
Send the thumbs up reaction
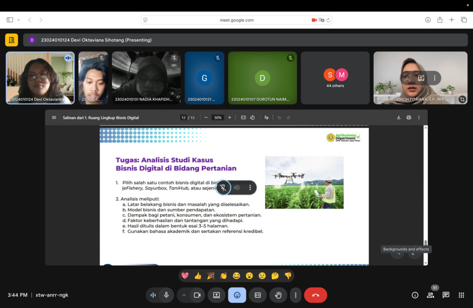point(198,276)
